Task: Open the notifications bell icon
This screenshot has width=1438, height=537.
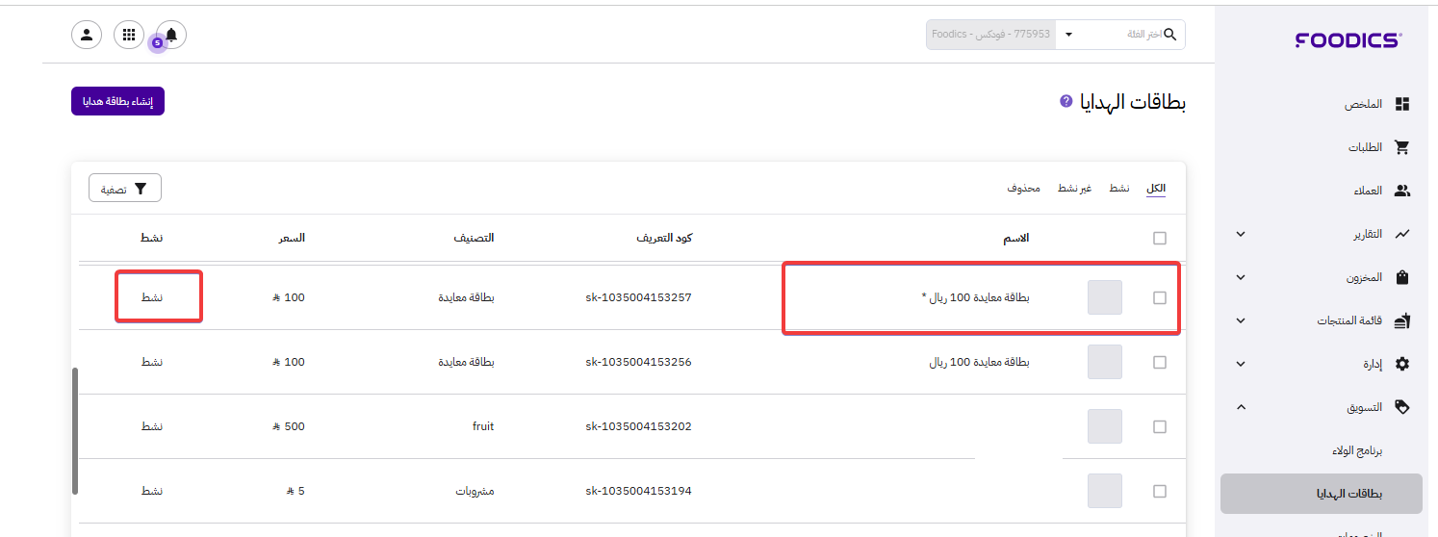Action: 171,35
